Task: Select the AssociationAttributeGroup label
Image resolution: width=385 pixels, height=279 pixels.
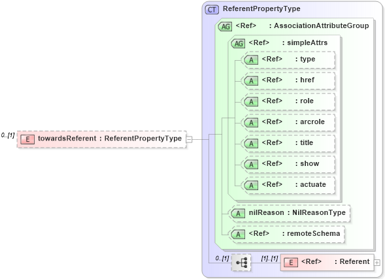Action: [322, 25]
